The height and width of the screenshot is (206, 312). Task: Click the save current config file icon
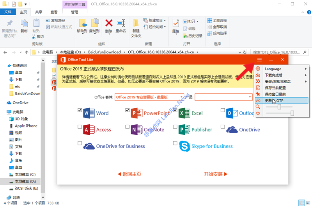point(258,88)
